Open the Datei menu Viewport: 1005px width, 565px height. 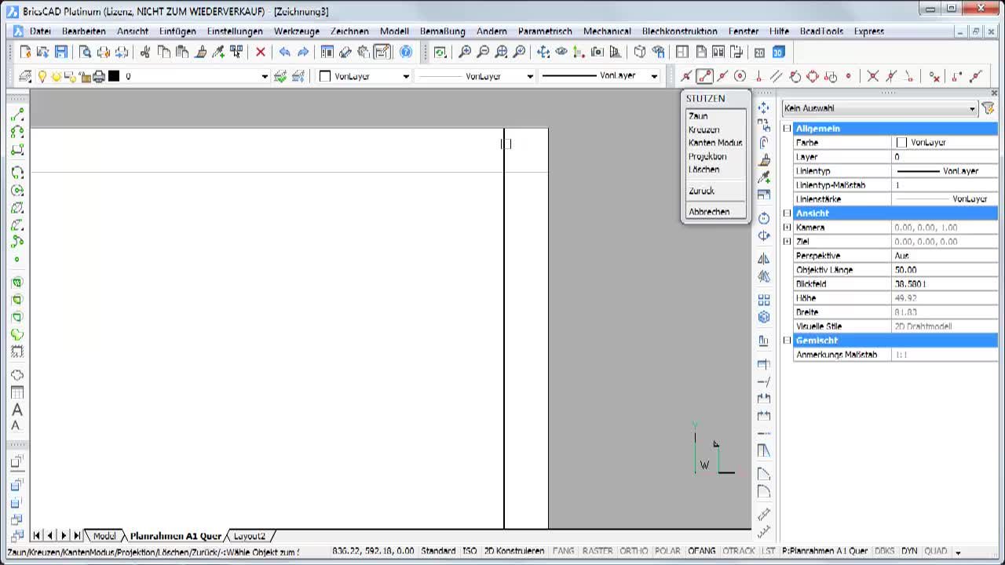[40, 31]
